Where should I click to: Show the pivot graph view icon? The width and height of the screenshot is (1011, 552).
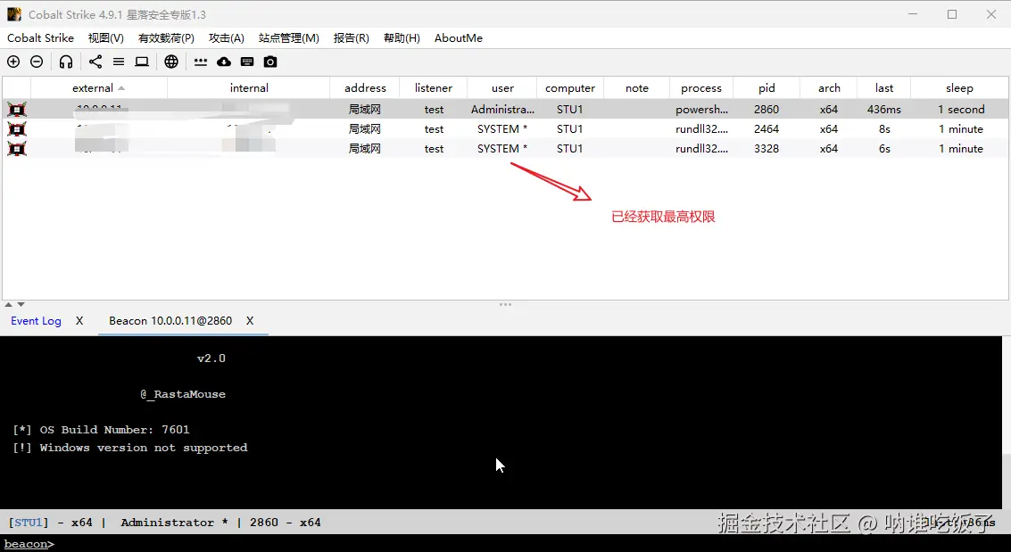[x=95, y=62]
